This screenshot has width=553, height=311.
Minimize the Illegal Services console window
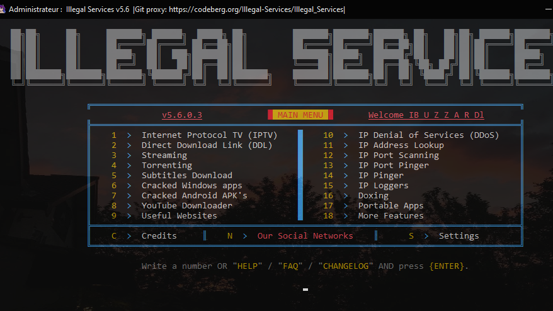pos(549,9)
